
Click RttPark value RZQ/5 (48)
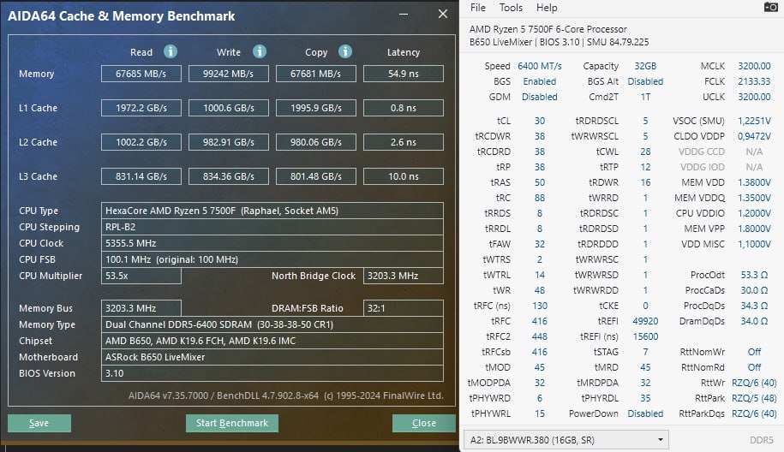tap(754, 398)
